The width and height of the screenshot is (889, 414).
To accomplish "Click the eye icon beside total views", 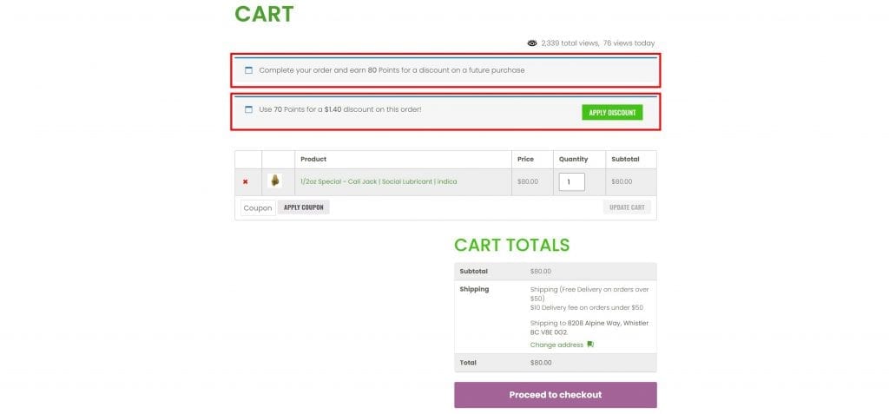I will pos(532,43).
